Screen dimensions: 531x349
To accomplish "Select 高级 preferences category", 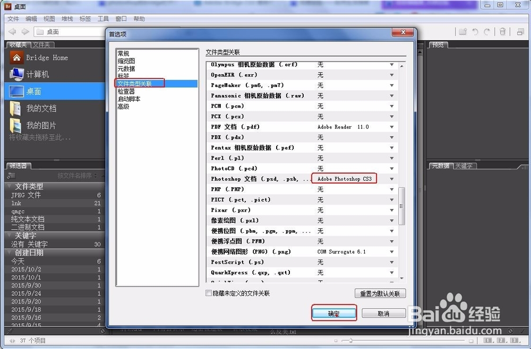I will pos(123,107).
